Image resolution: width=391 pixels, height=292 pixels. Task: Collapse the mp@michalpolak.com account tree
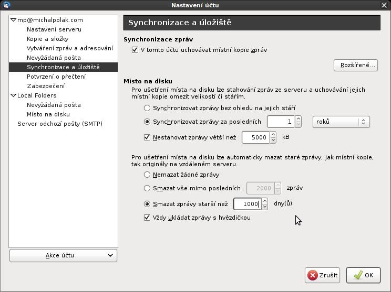click(13, 20)
